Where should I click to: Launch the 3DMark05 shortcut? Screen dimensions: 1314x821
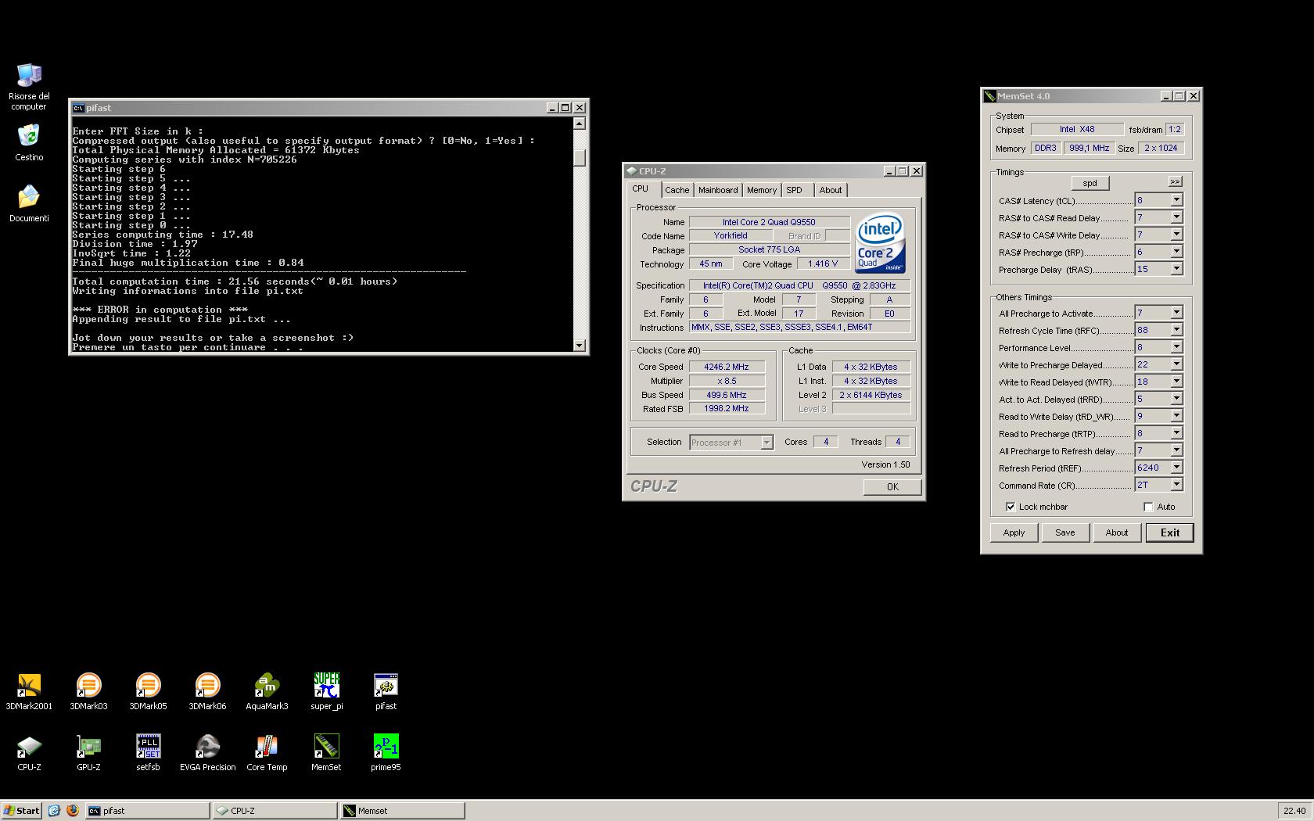pyautogui.click(x=148, y=692)
